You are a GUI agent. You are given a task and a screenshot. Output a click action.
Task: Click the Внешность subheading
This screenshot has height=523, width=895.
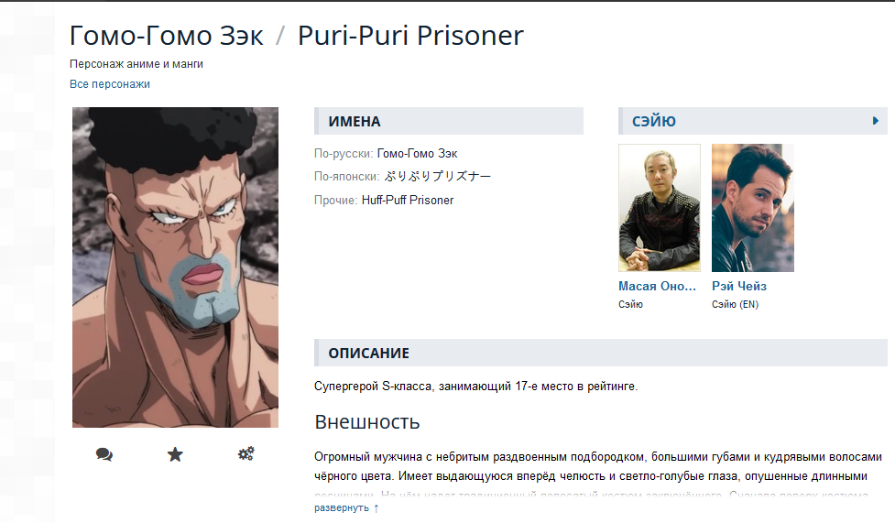coord(367,422)
